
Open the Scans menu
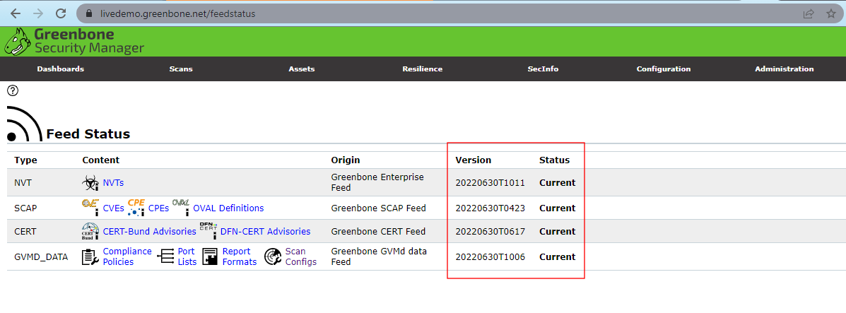[181, 69]
